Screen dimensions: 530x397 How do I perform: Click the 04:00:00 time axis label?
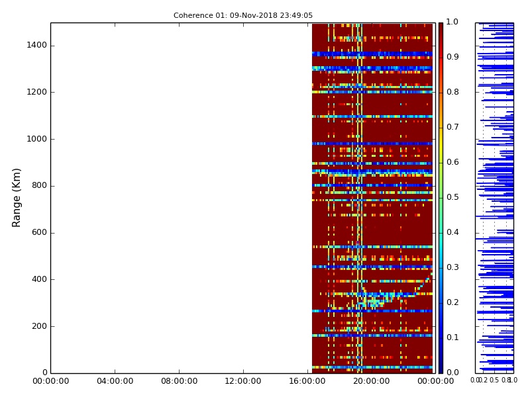[115, 381]
